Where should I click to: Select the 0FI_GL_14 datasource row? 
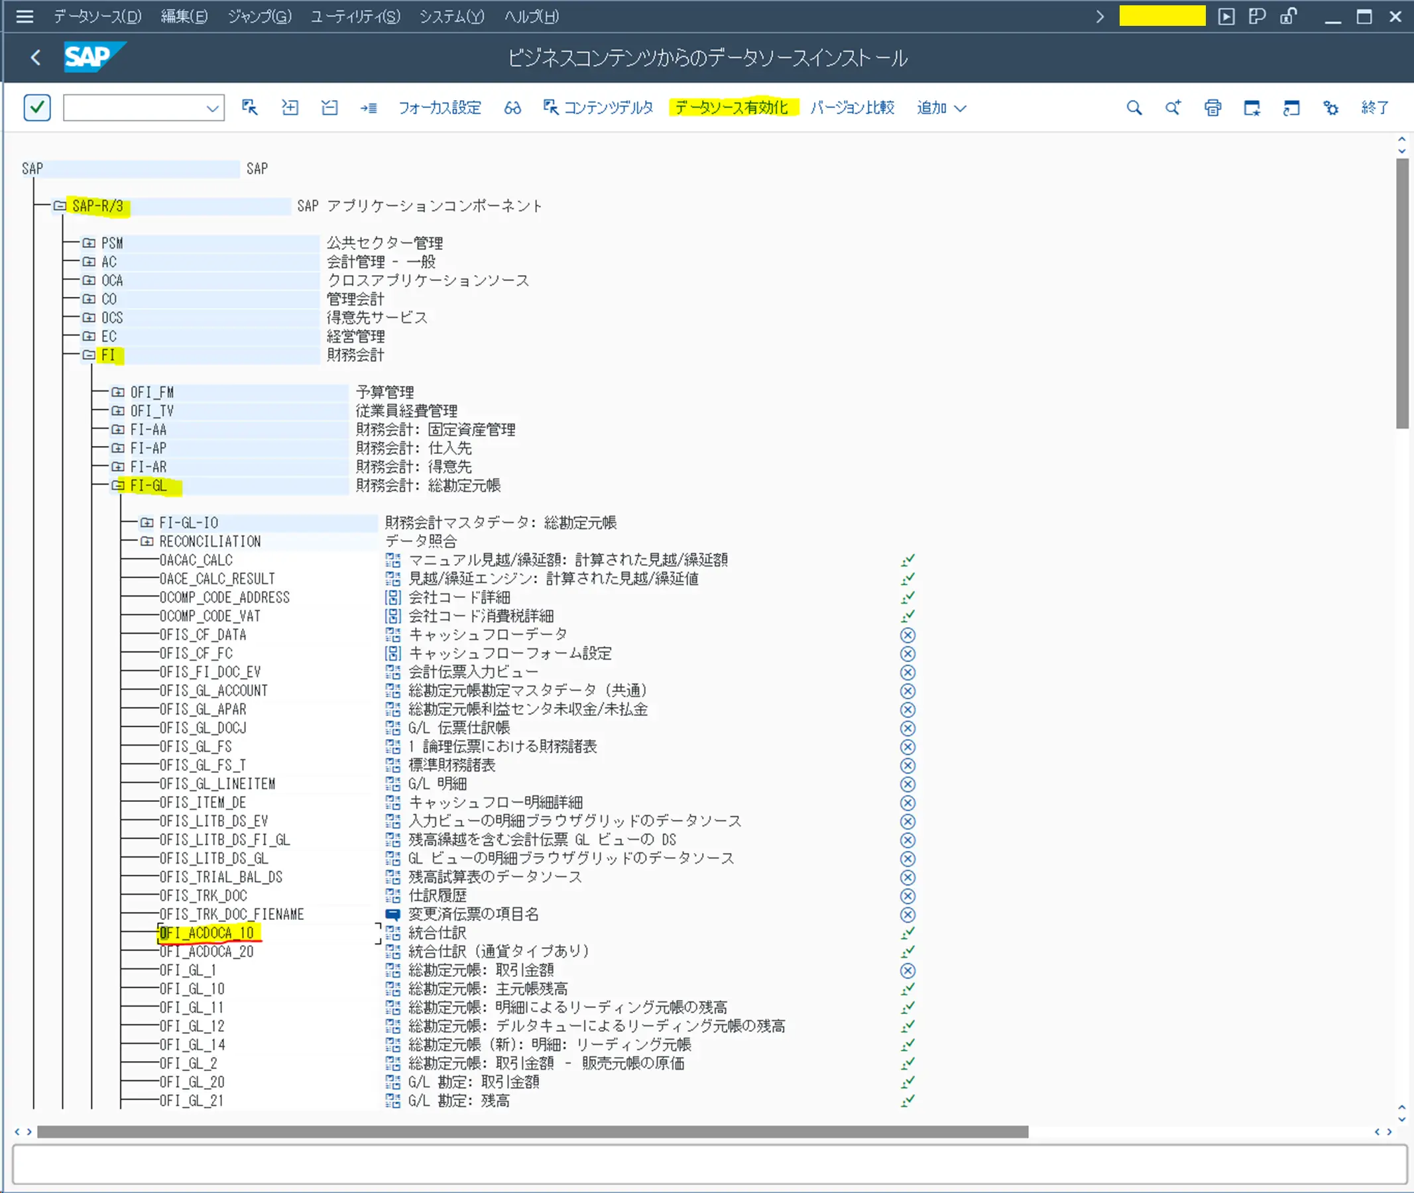tap(192, 1045)
